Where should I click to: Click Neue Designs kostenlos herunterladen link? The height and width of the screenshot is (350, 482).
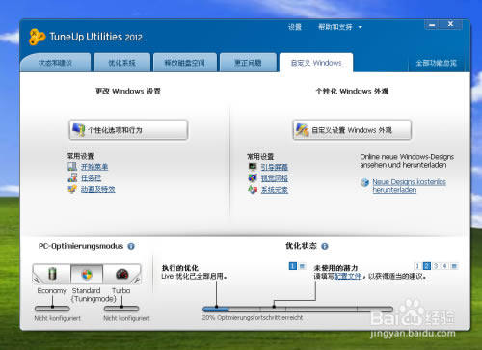(409, 186)
